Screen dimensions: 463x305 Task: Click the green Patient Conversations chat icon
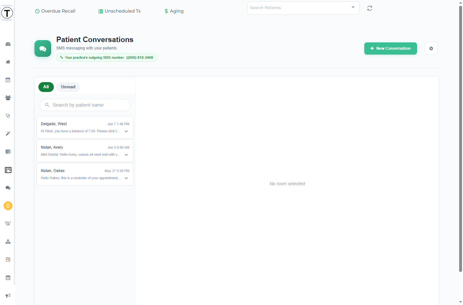43,48
